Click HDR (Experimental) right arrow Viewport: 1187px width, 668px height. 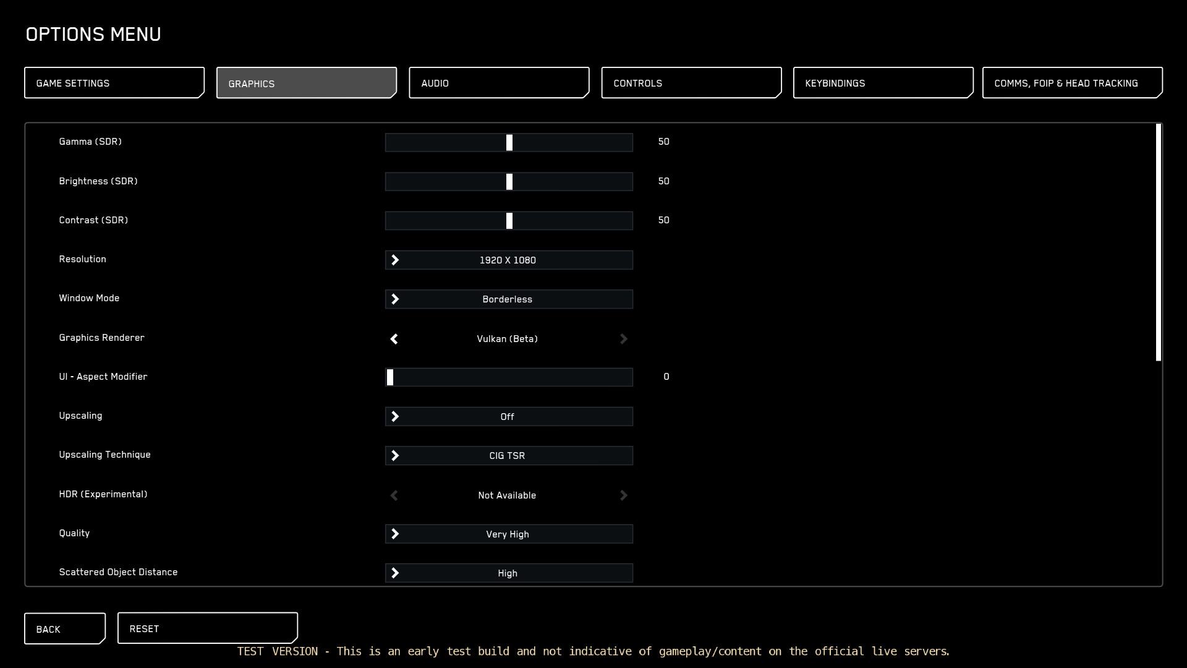pyautogui.click(x=623, y=495)
